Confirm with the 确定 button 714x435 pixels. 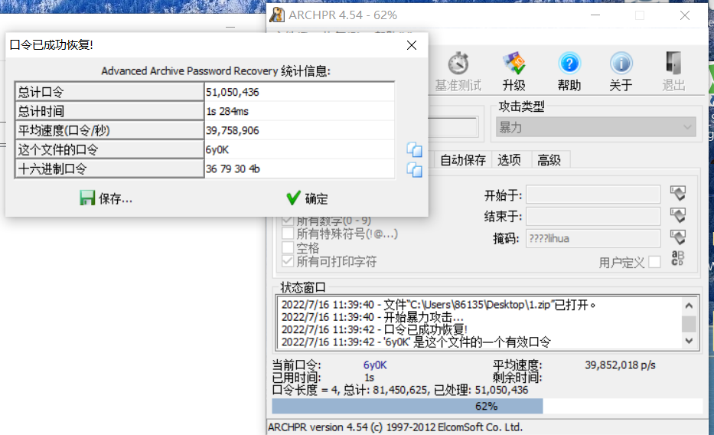(x=307, y=198)
